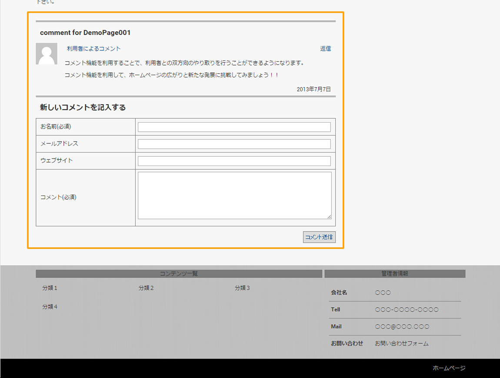Click the コンテンツ一覧 section header
The width and height of the screenshot is (500, 378).
coord(179,274)
